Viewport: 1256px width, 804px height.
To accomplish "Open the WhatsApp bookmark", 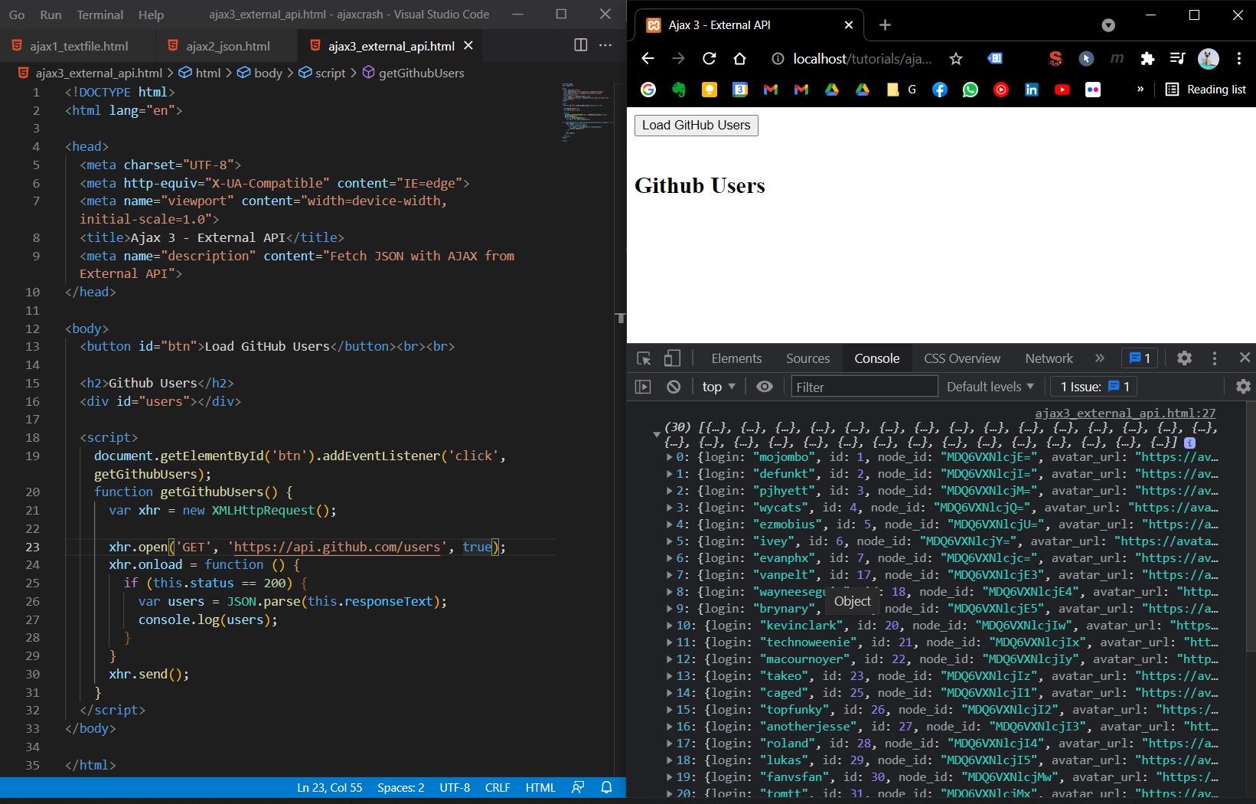I will click(971, 90).
